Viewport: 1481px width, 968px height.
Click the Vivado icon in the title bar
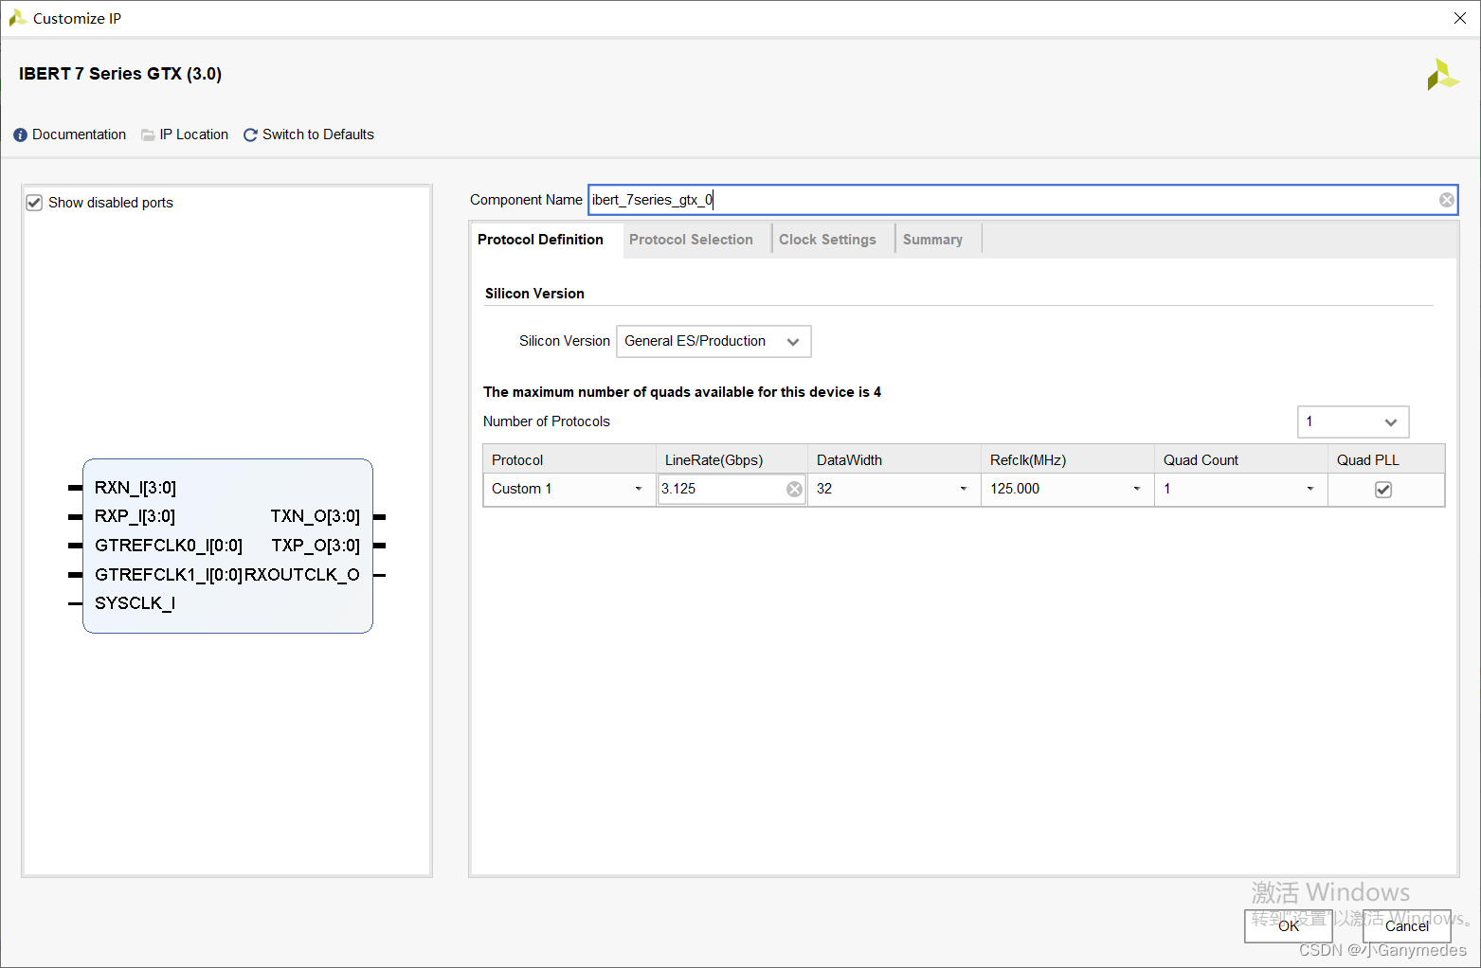(x=17, y=18)
